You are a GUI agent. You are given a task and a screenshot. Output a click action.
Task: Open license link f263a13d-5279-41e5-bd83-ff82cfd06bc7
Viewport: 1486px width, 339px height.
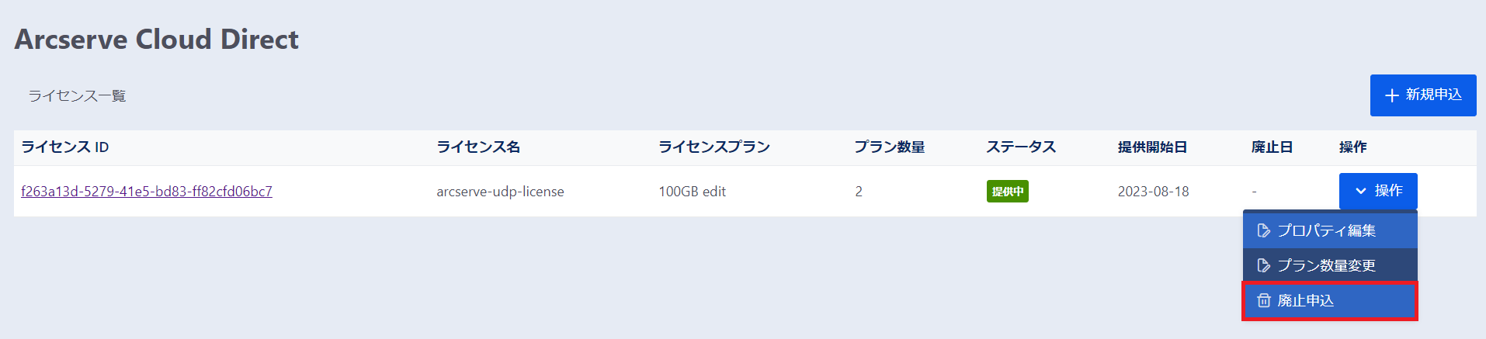(x=147, y=192)
